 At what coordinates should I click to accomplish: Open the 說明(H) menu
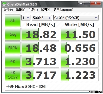point(46,10)
